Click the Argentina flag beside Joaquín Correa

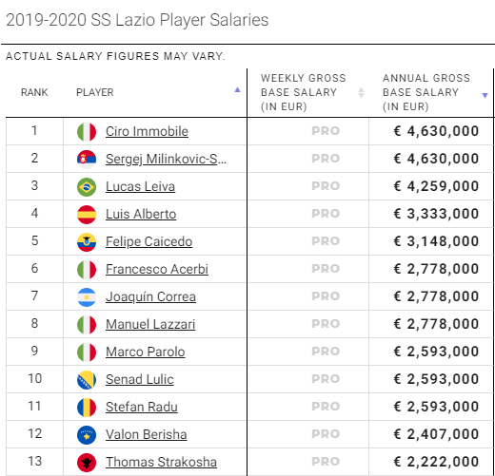87,296
